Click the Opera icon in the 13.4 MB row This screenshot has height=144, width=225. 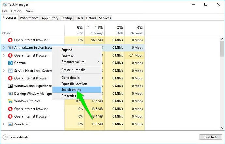click(x=10, y=116)
